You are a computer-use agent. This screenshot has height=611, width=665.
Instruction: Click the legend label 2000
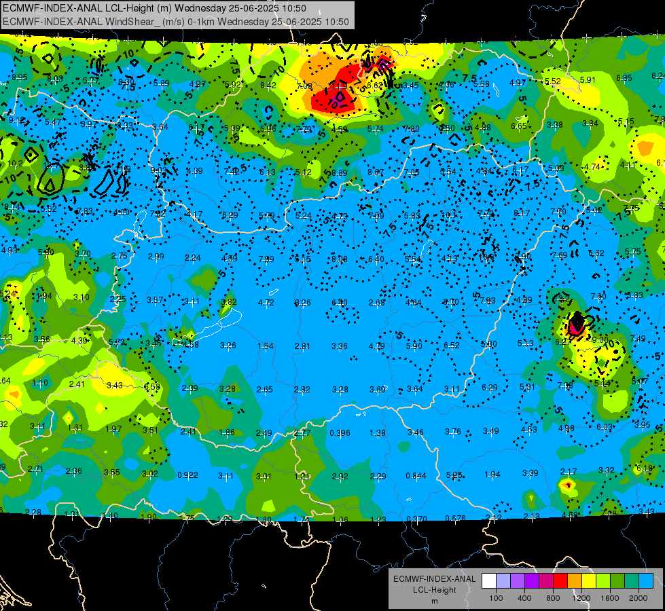[639, 598]
